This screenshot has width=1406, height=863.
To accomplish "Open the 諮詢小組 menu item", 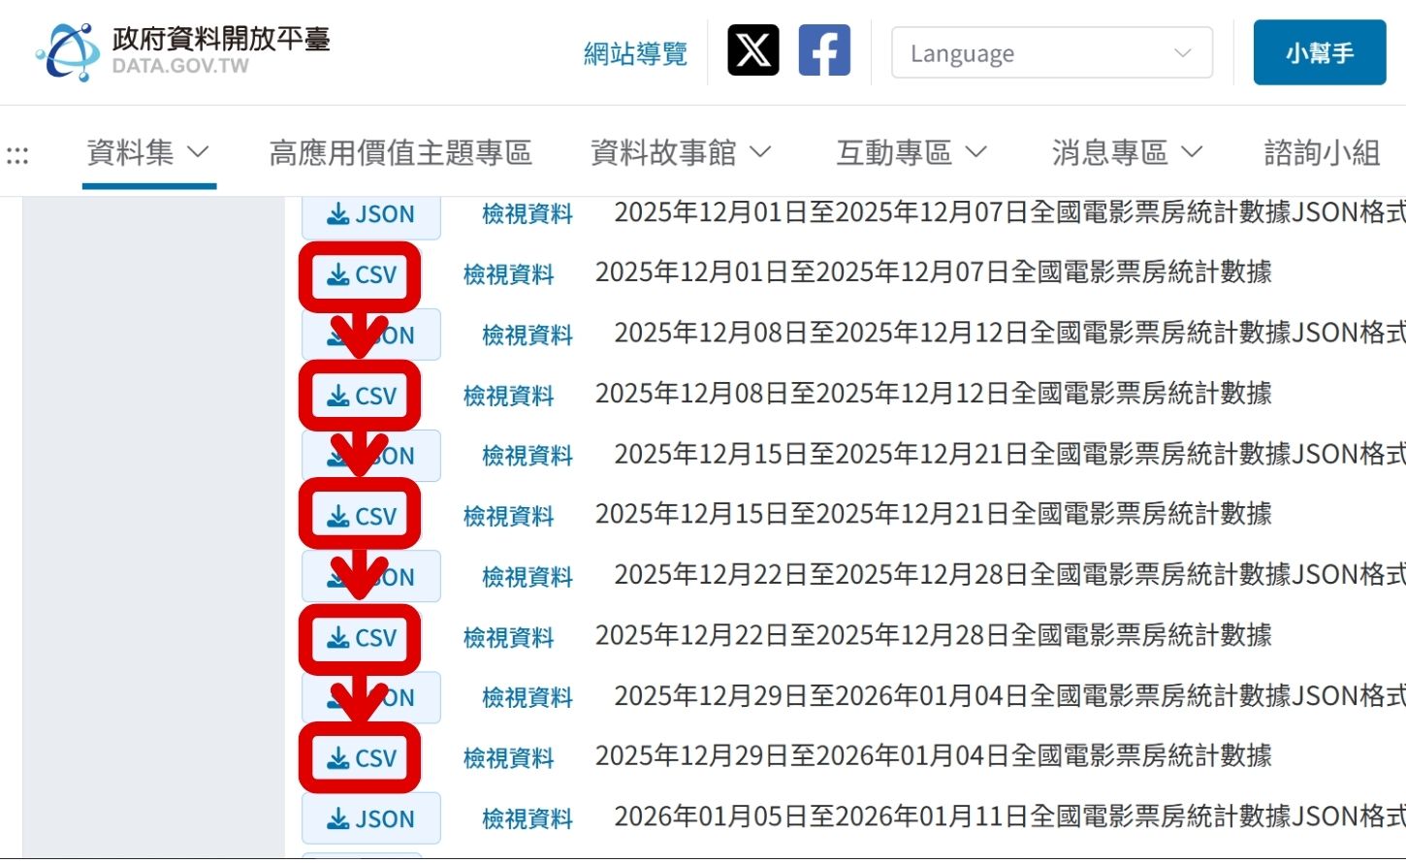I will click(1321, 152).
